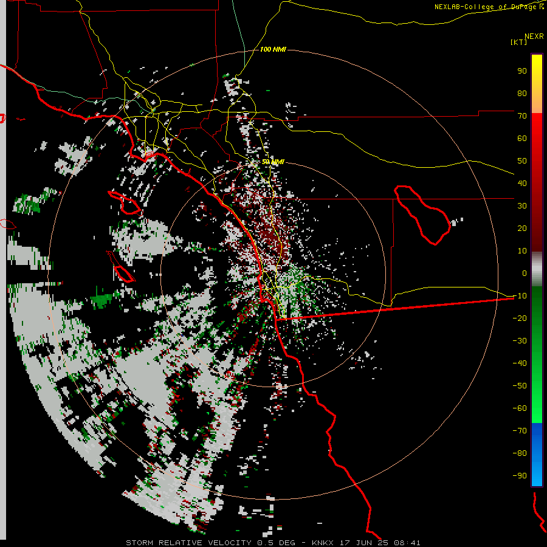
Task: Click the red-outlined lake shape east of the radar
Action: point(422,215)
